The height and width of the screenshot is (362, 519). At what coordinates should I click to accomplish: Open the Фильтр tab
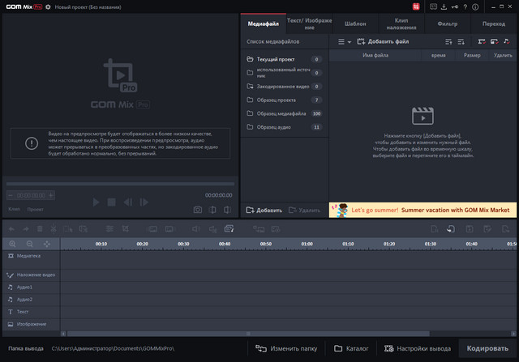[x=447, y=24]
